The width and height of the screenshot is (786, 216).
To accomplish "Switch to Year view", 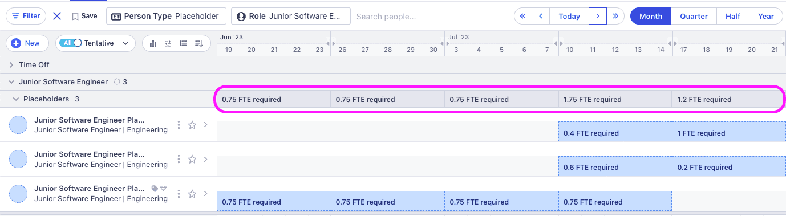I will [766, 16].
